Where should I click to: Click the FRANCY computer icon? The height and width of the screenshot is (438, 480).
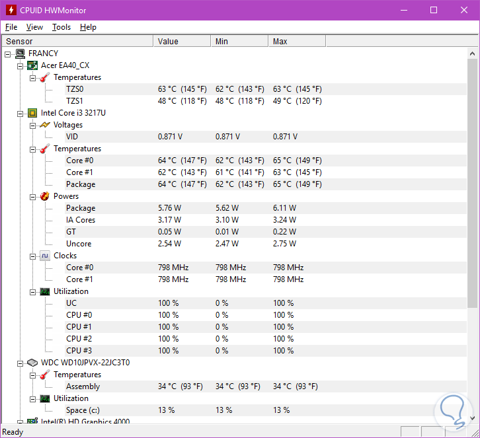(20, 54)
